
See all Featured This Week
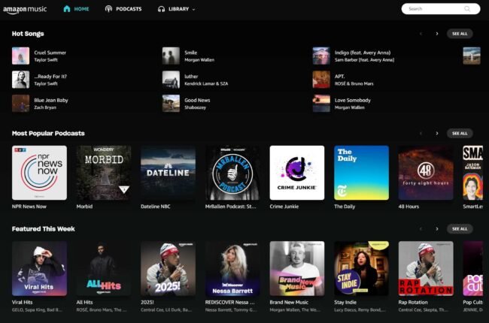[460, 229]
